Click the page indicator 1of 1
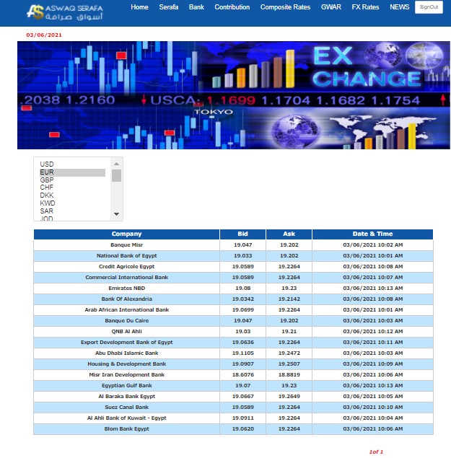Image resolution: width=451 pixels, height=458 pixels. click(x=376, y=452)
